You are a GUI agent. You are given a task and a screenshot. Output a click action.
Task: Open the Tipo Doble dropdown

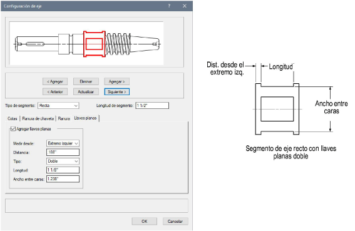point(63,162)
